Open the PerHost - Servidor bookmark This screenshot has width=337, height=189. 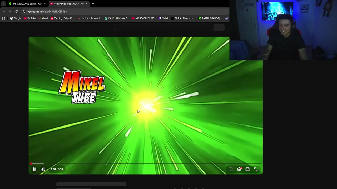click(90, 18)
